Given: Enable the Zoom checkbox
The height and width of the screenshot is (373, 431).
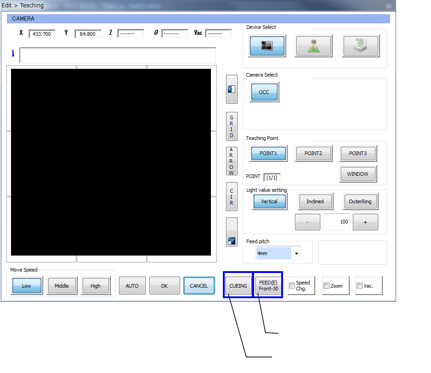Looking at the screenshot, I should pos(326,285).
